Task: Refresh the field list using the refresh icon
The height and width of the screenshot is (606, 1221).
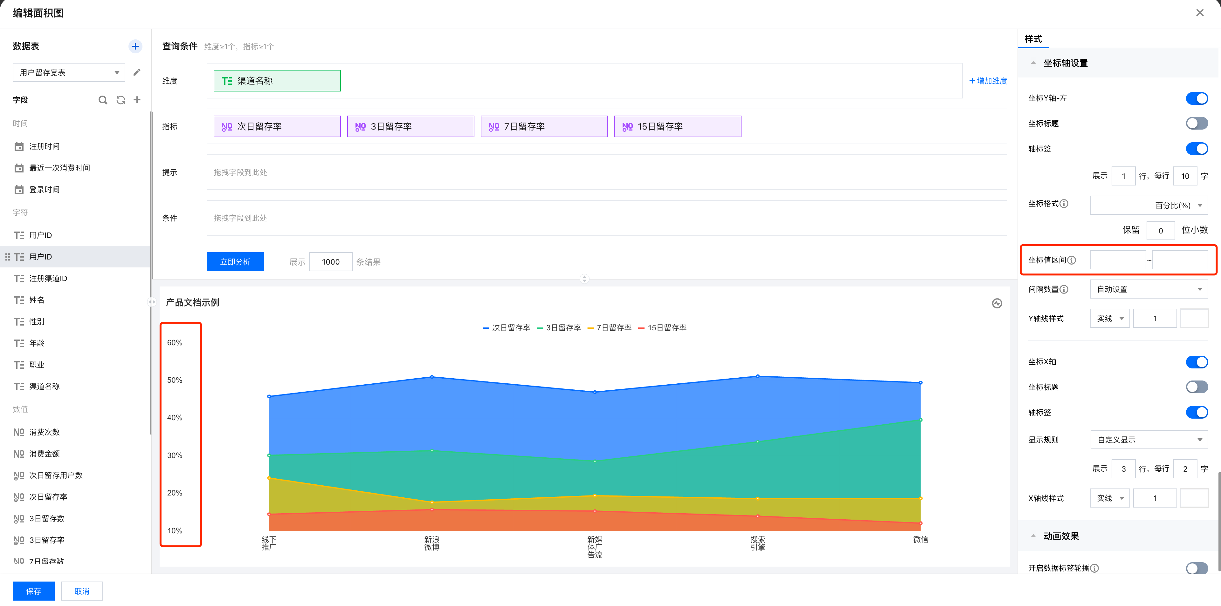Action: [x=121, y=100]
